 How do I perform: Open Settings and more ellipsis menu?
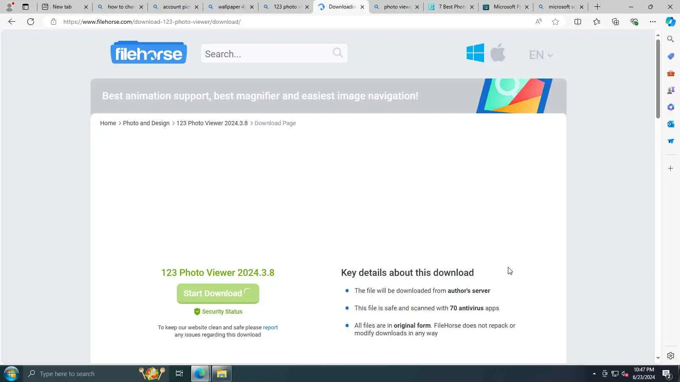point(653,22)
